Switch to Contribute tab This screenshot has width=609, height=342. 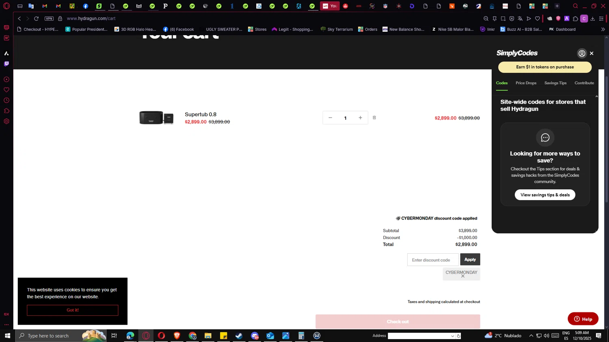coord(584,83)
